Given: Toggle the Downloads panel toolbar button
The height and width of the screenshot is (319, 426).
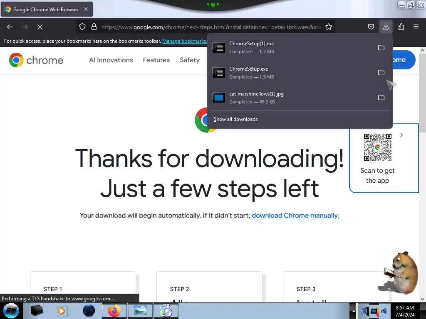Looking at the screenshot, I should [x=386, y=27].
